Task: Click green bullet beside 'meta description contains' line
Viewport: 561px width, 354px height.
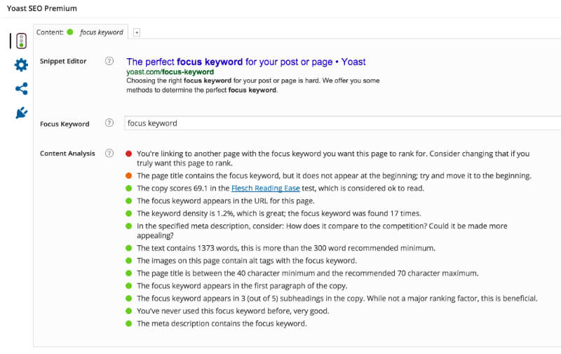Action: pyautogui.click(x=129, y=324)
